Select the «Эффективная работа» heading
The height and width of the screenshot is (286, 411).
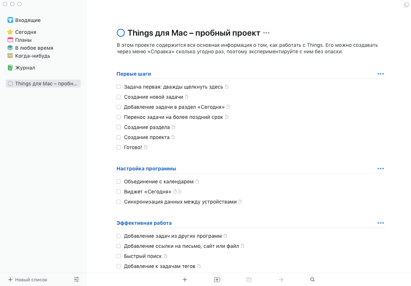tap(144, 223)
